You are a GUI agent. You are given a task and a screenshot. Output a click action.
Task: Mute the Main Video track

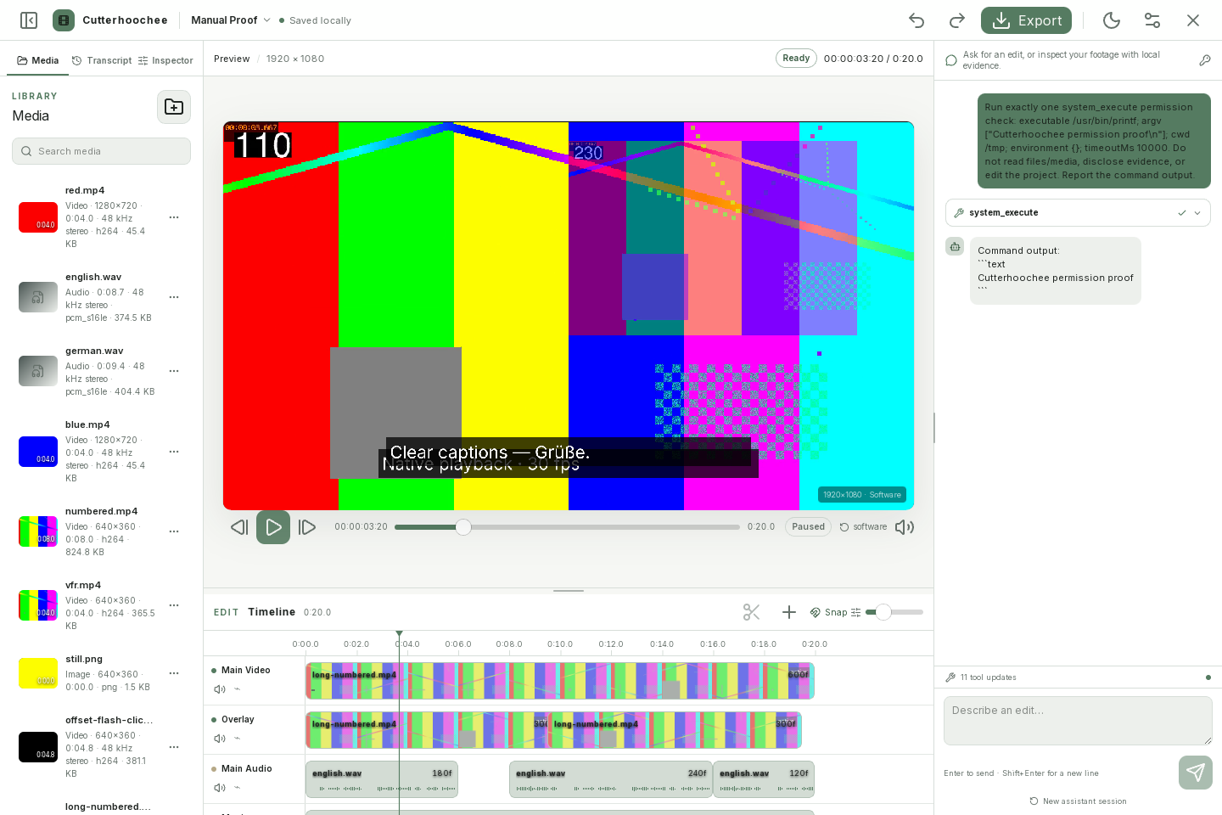(220, 689)
